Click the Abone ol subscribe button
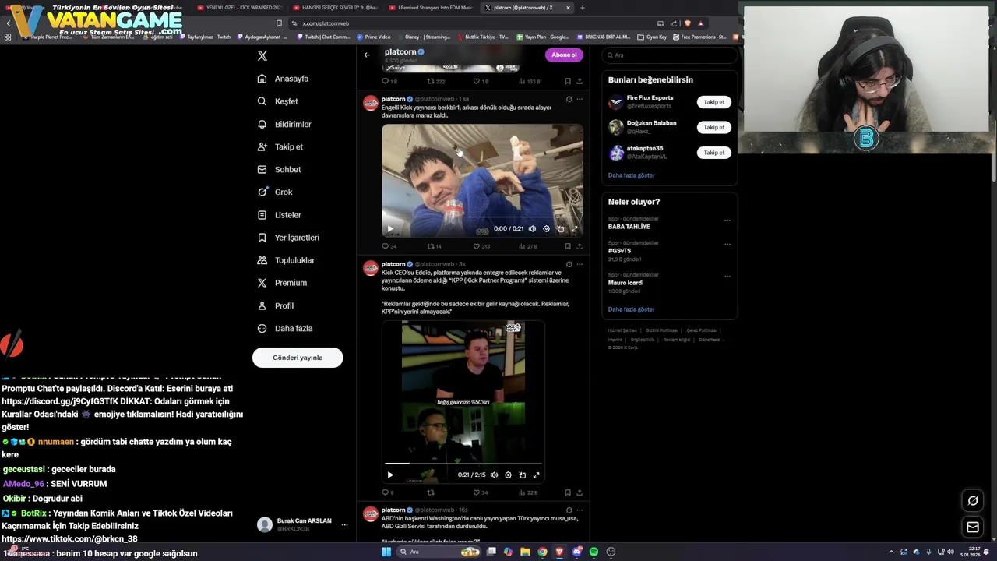 click(564, 55)
